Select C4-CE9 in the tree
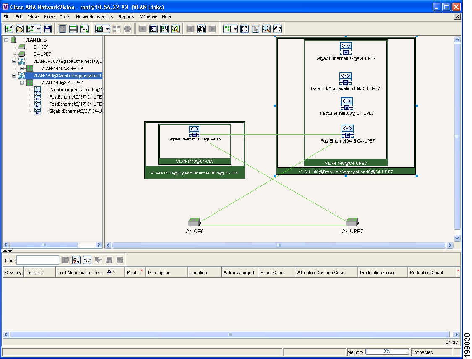The height and width of the screenshot is (359, 472). pos(41,47)
